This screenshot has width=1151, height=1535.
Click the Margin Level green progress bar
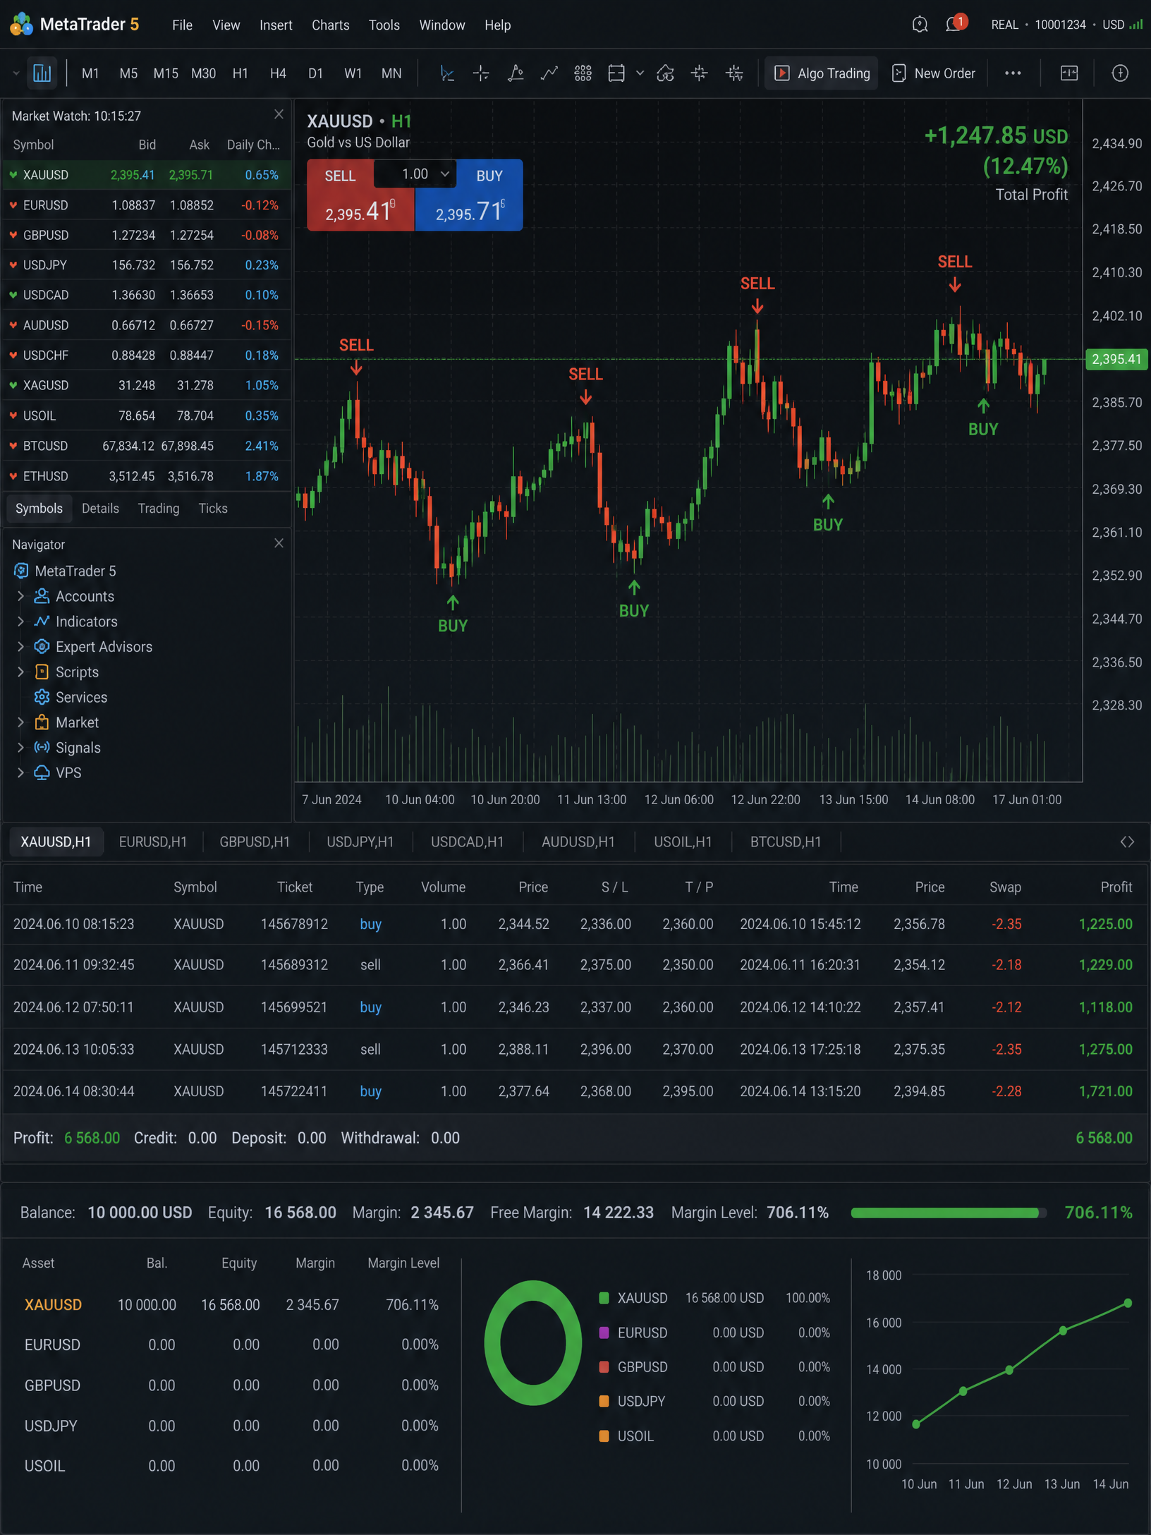coord(949,1213)
